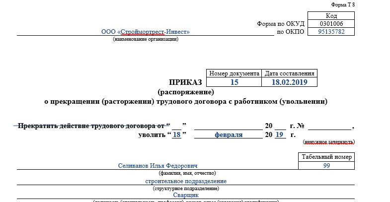Click the 'ПРИКАЗ' heading
This screenshot has height=202, width=390.
pos(185,82)
